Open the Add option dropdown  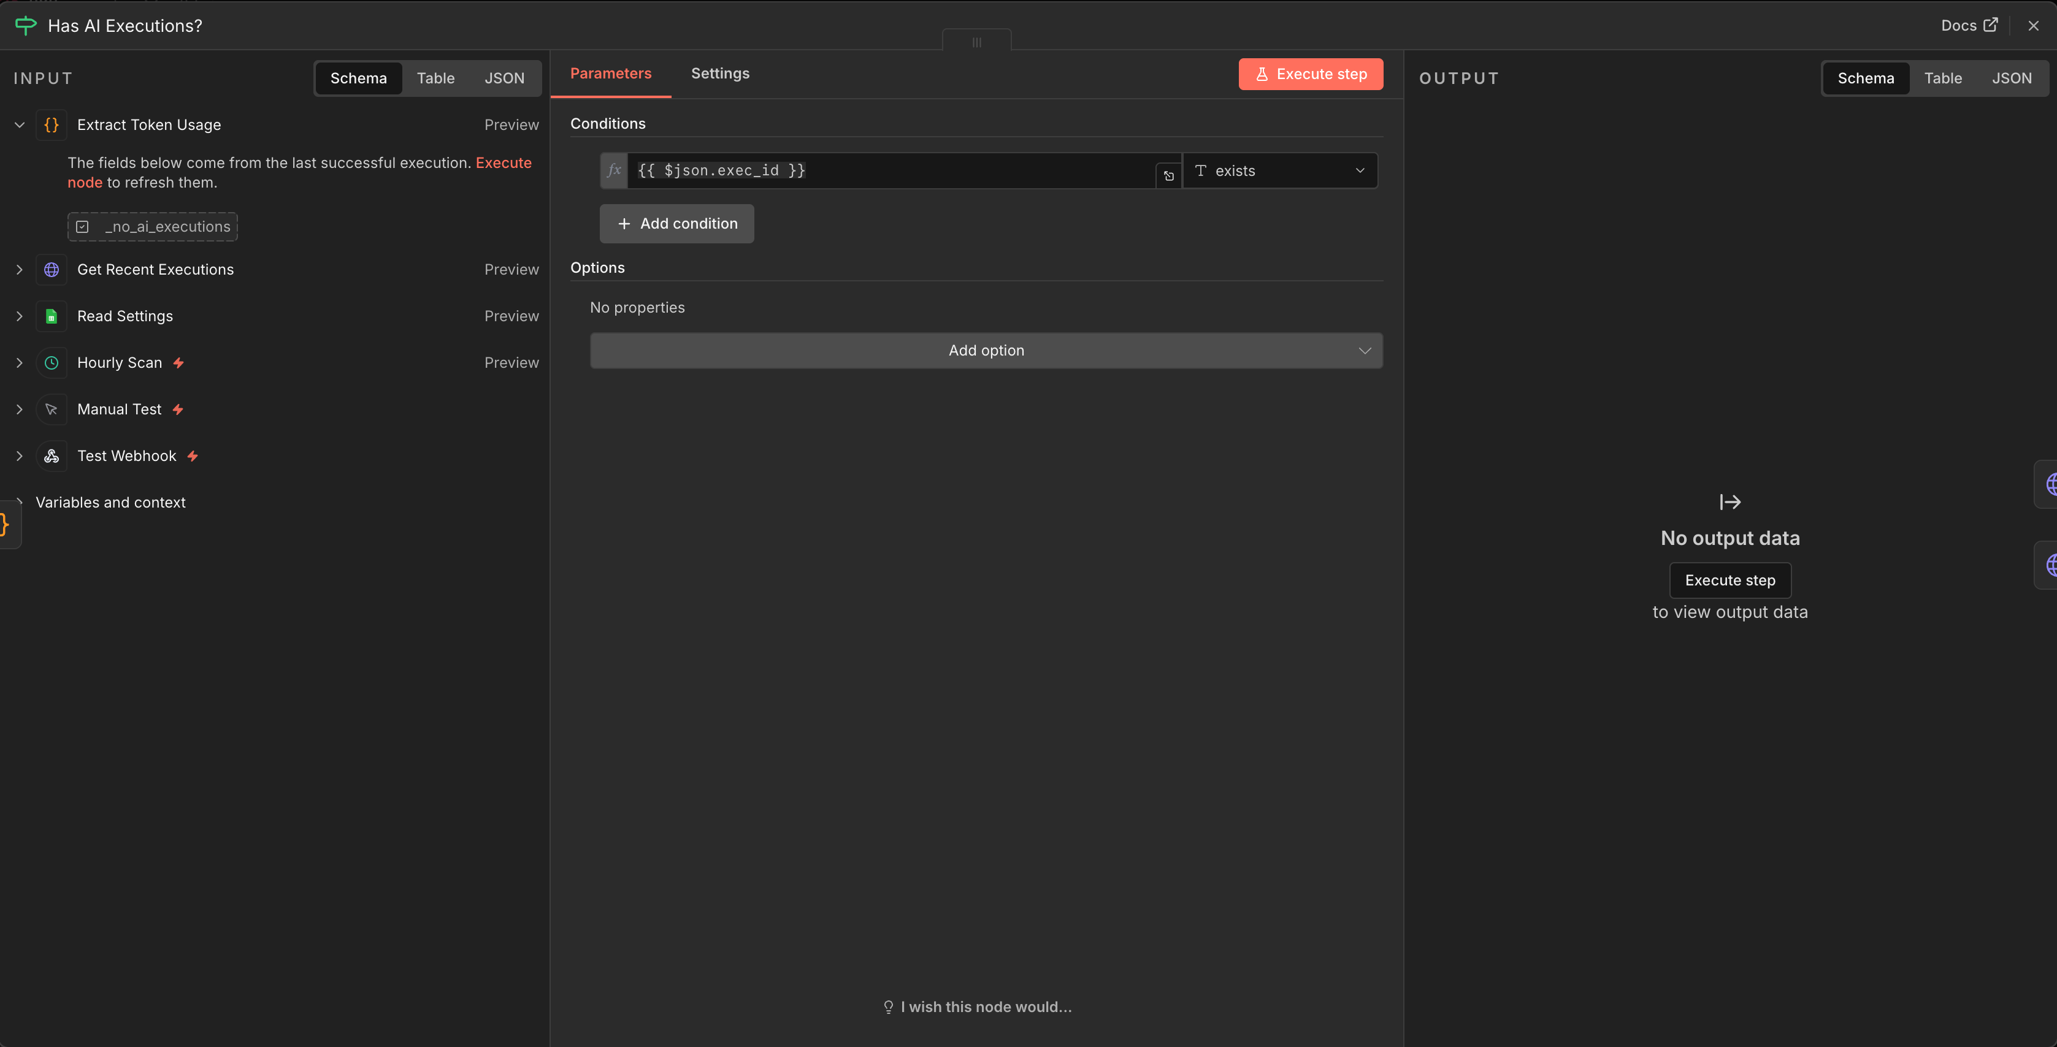(x=986, y=351)
